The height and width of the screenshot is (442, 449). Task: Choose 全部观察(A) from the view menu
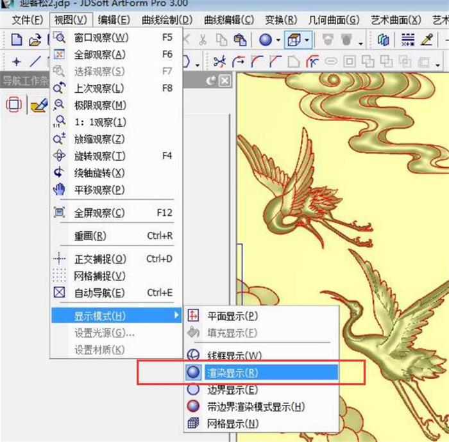click(117, 54)
